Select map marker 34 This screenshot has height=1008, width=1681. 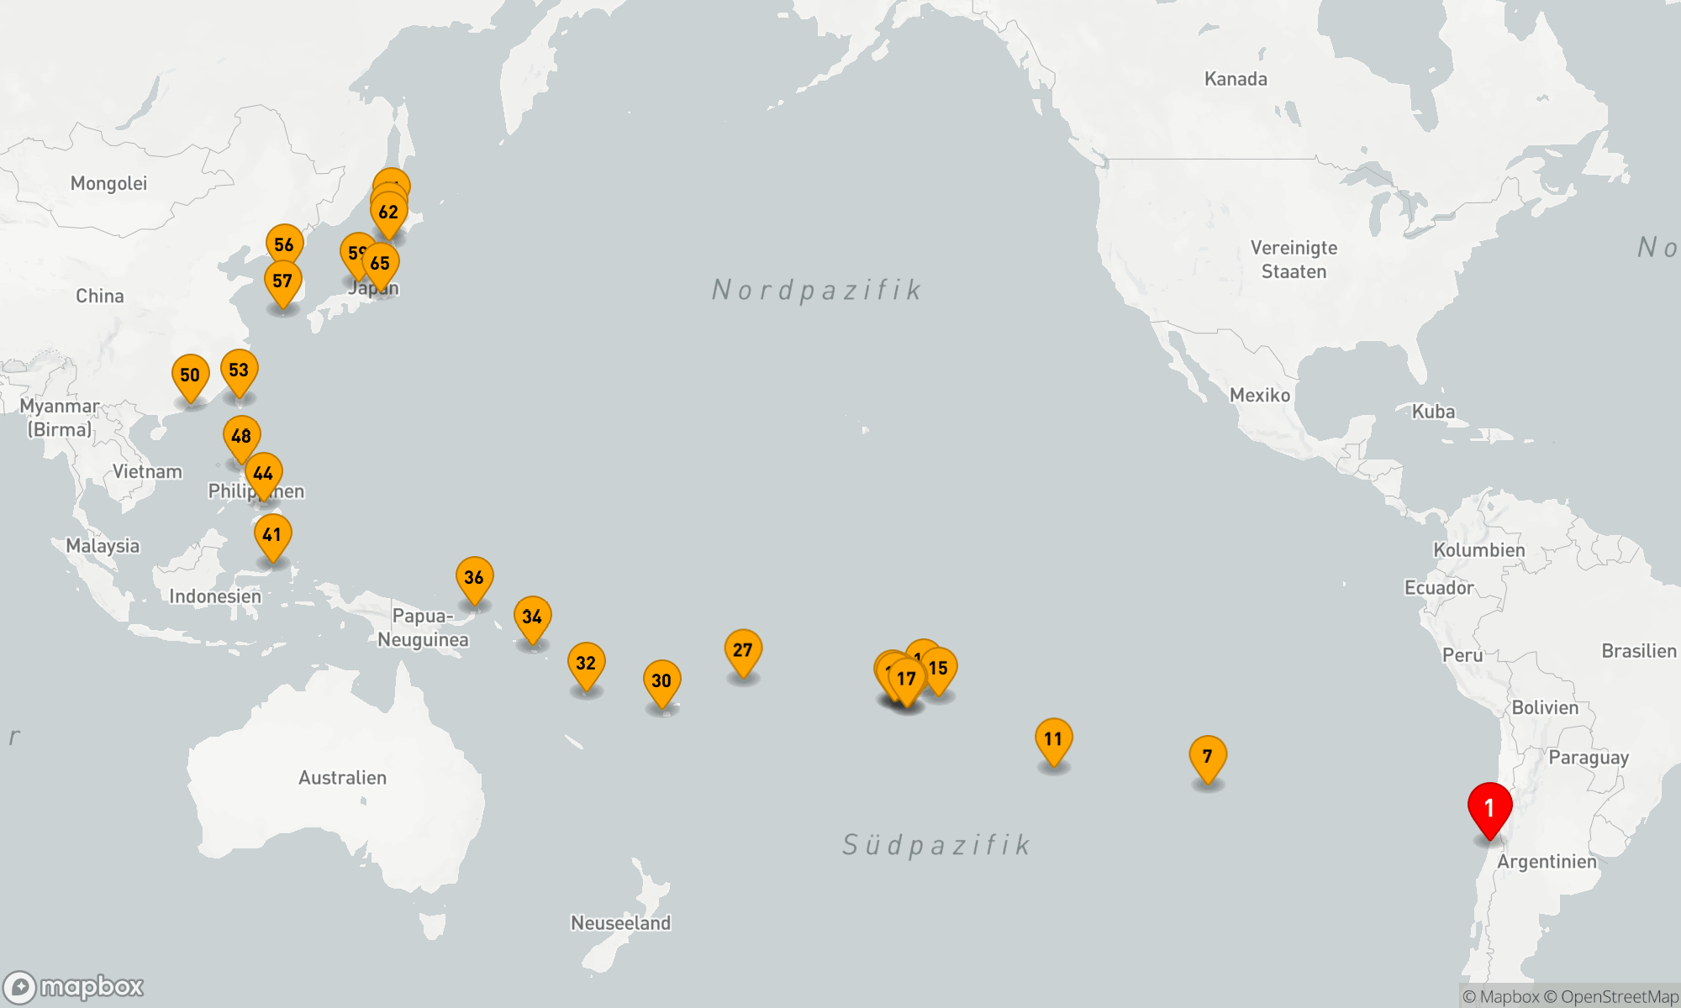click(x=532, y=617)
